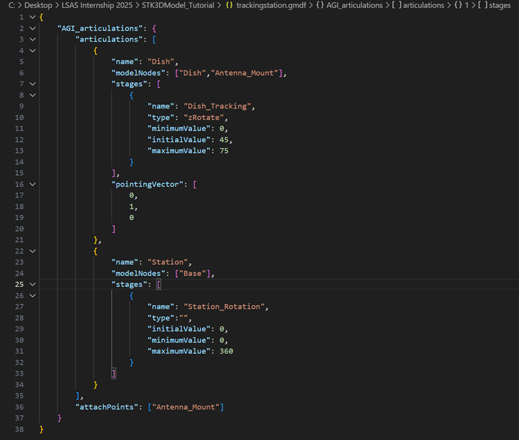Select the breadcrumb item labeled 1

[467, 5]
